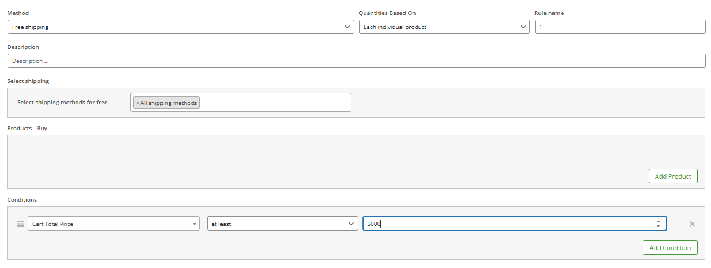
Task: Open the Method dropdown showing Free shipping
Action: [181, 27]
